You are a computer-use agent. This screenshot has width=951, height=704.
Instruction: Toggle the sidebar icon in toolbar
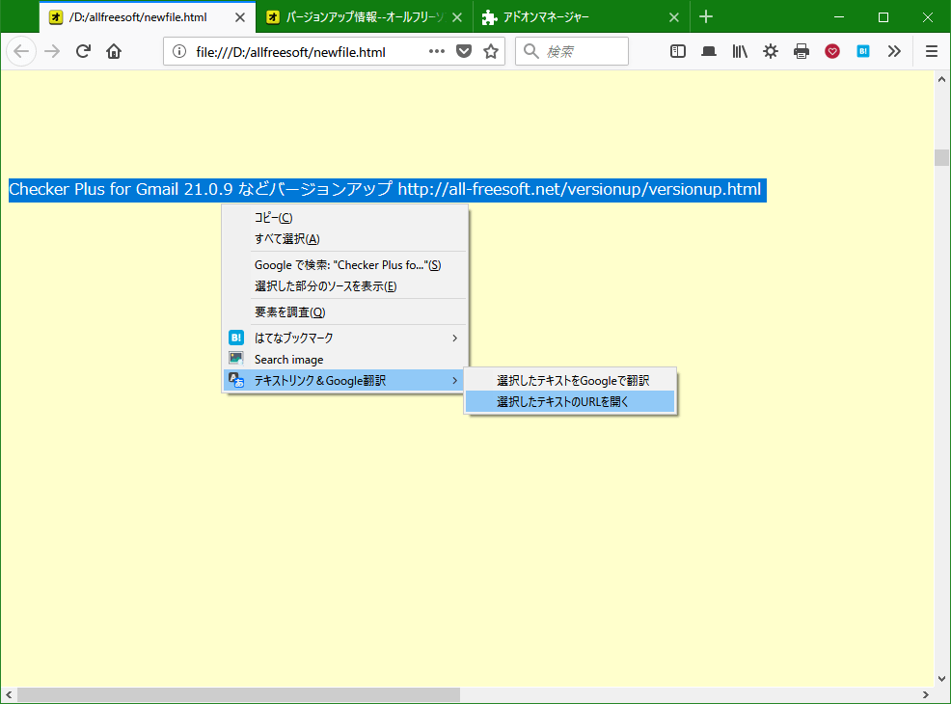click(x=678, y=51)
